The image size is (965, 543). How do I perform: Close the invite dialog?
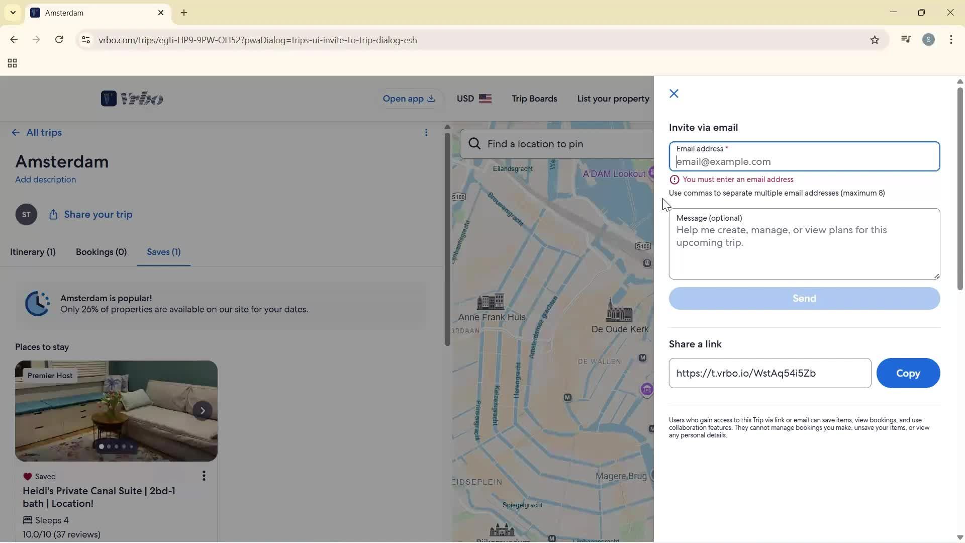[673, 94]
